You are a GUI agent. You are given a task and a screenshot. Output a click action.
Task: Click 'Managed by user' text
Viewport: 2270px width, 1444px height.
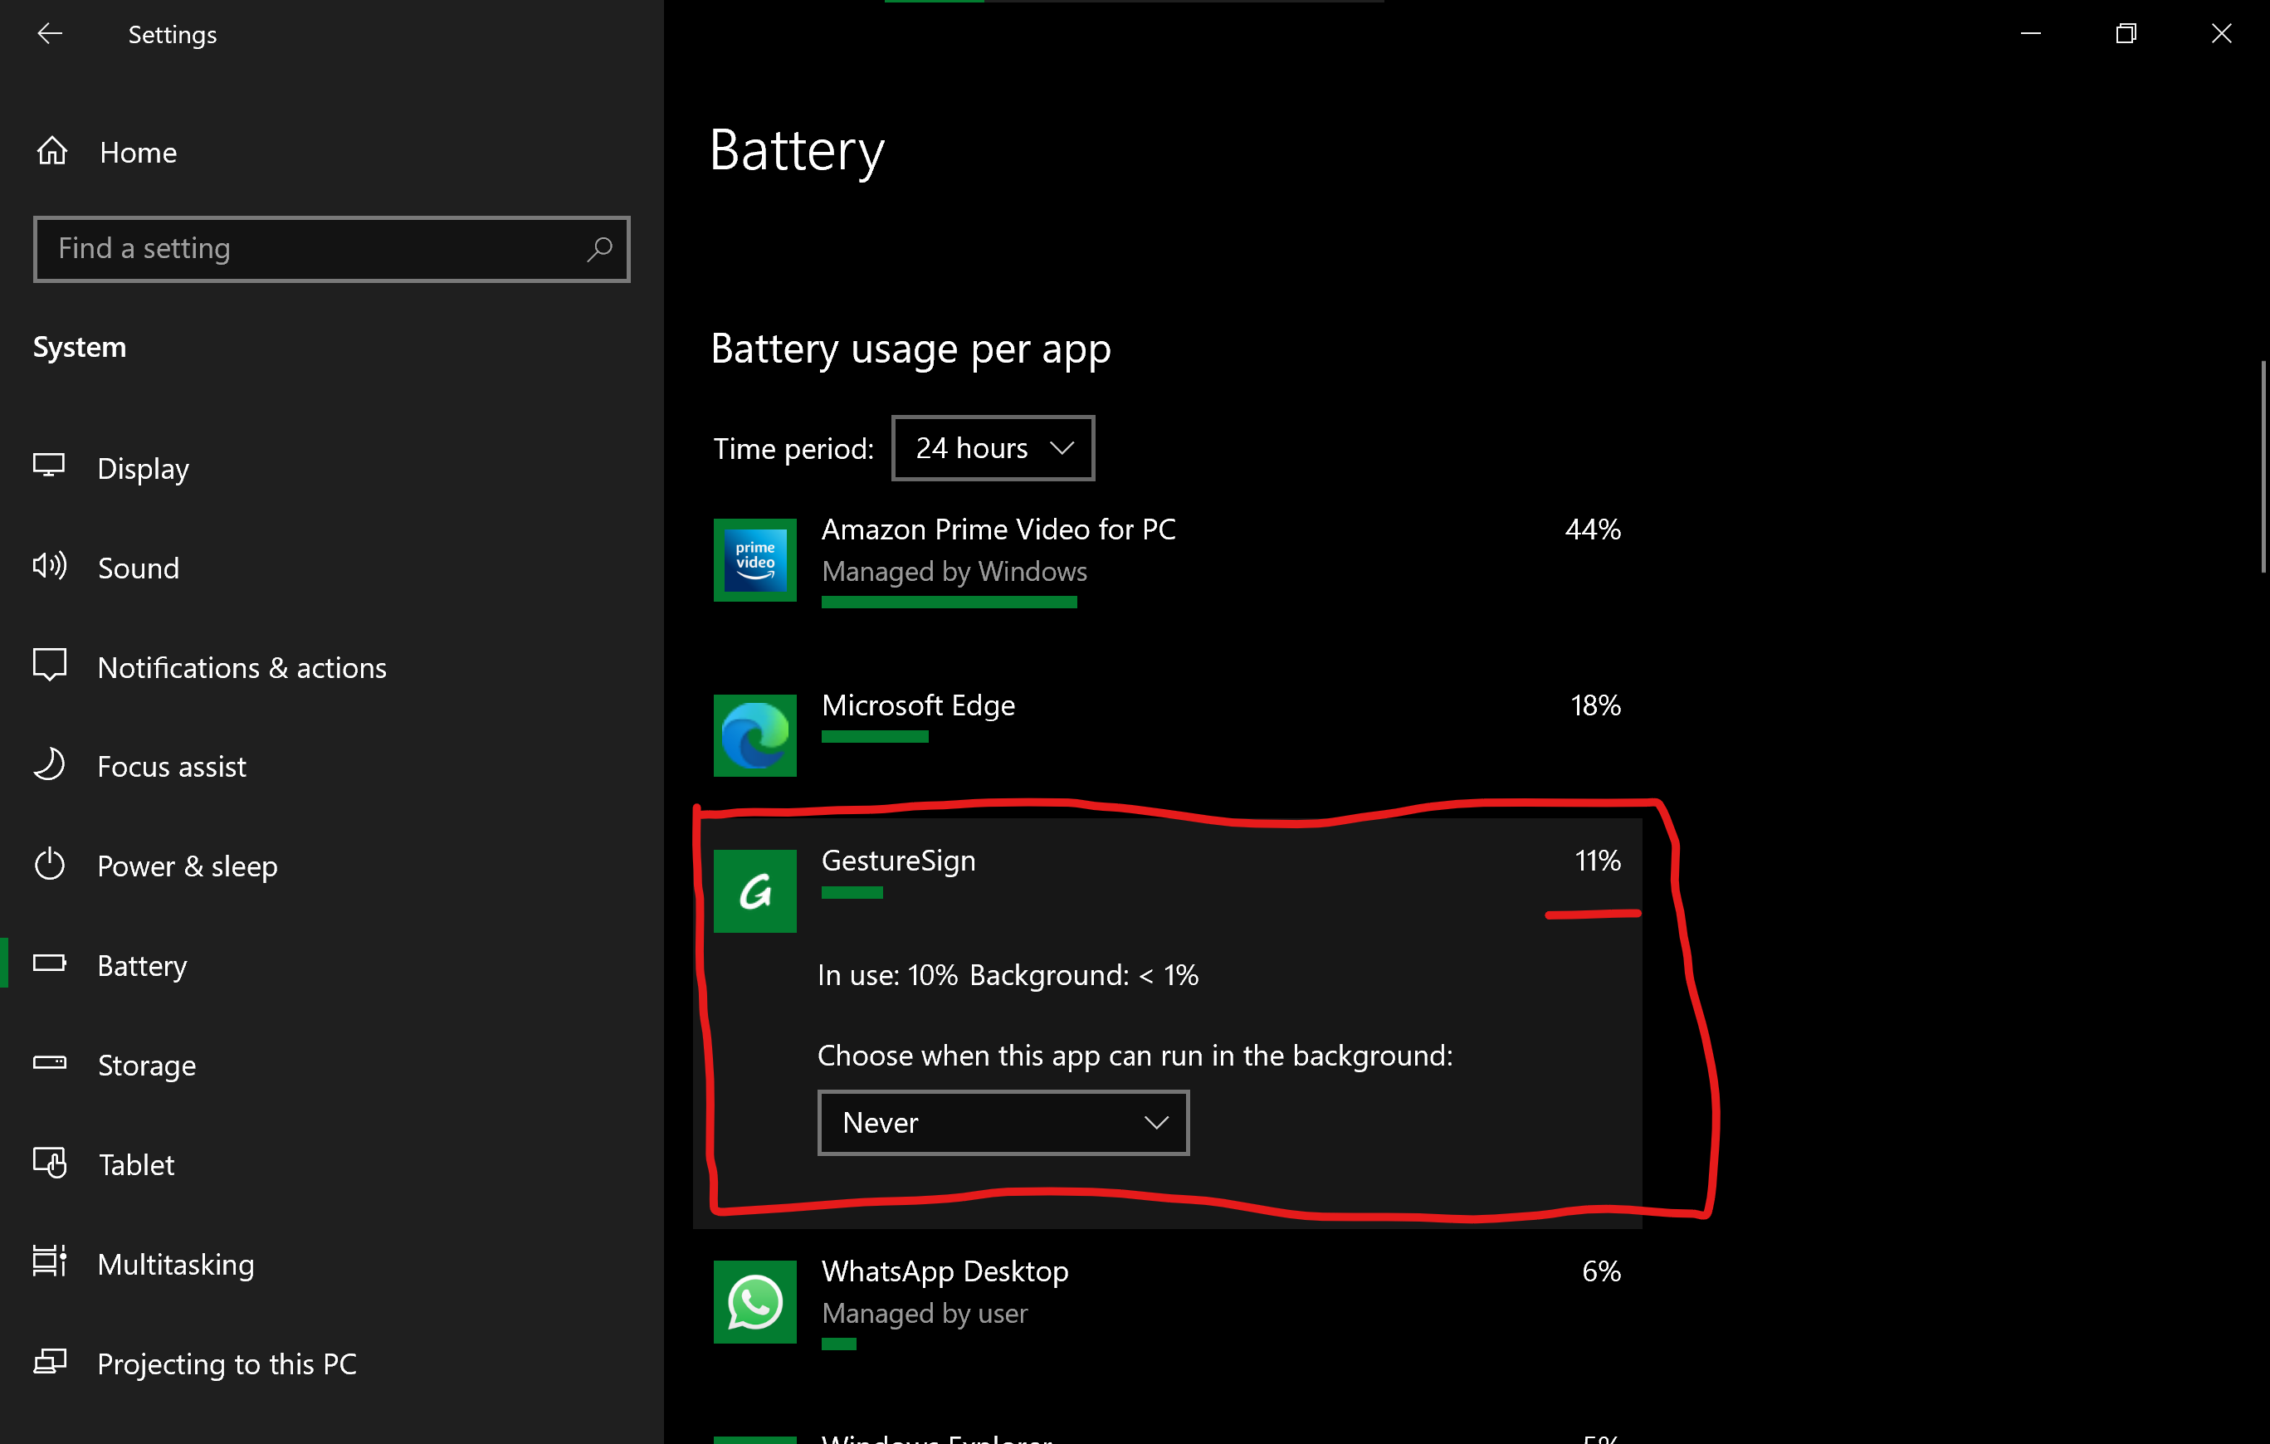coord(925,1314)
